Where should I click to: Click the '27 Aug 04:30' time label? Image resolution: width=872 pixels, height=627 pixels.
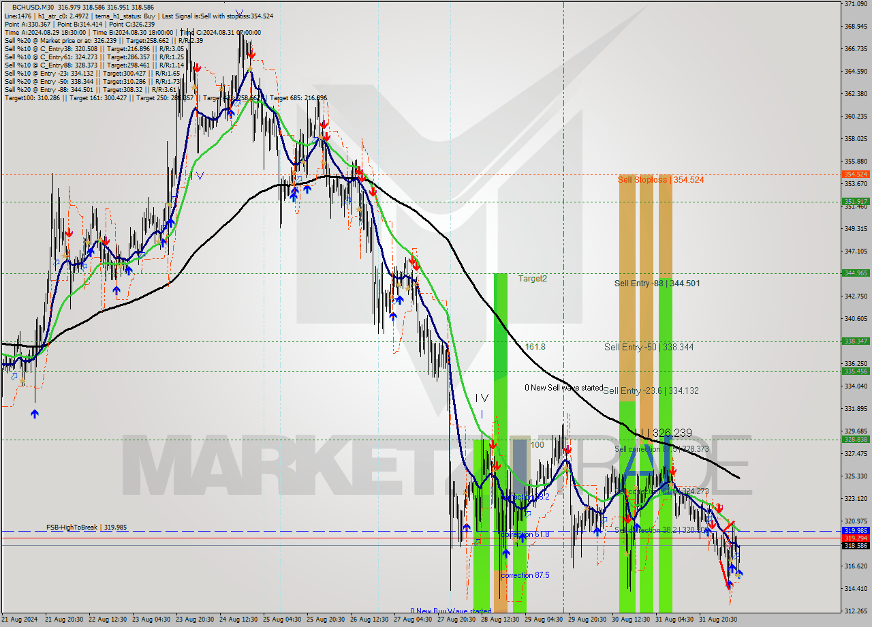413,620
